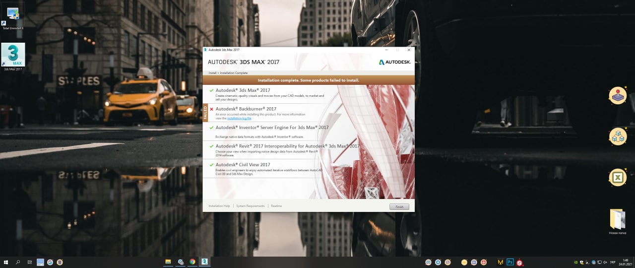
Task: Open the Excel-style X icon on the desktop
Action: [x=618, y=178]
